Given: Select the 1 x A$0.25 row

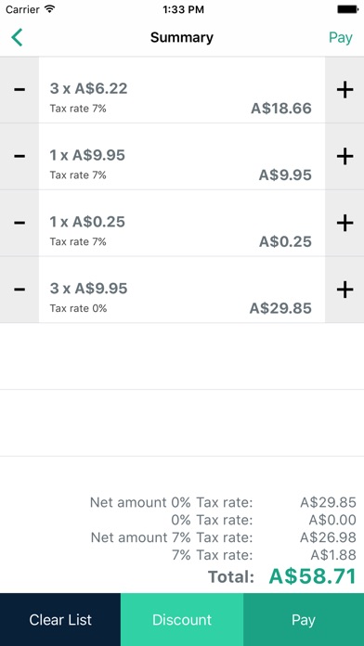Looking at the screenshot, I should [x=182, y=224].
